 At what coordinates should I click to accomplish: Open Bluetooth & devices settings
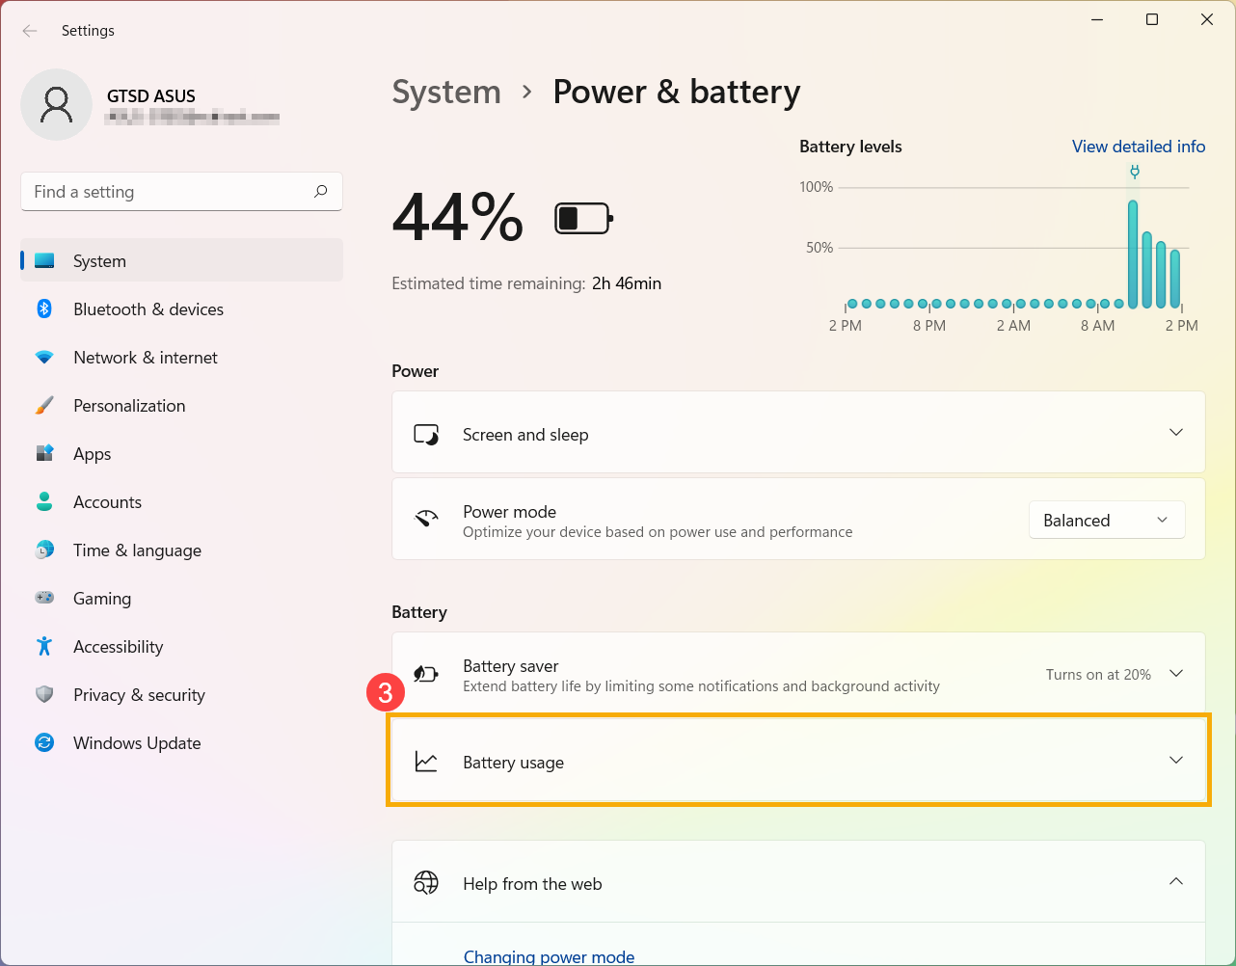tap(181, 309)
